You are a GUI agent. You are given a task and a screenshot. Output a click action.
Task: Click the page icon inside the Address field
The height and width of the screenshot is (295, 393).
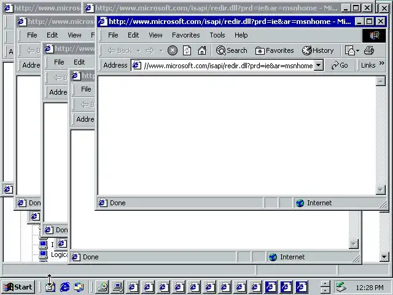[136, 65]
